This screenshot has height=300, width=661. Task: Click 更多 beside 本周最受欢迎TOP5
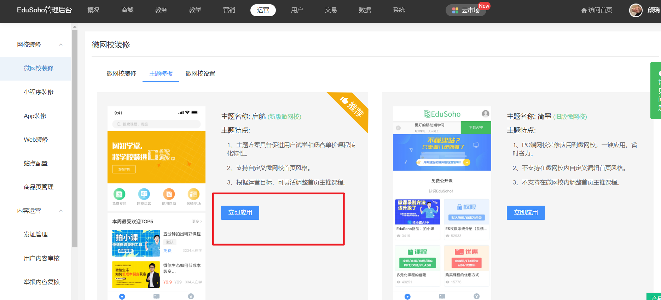197,222
